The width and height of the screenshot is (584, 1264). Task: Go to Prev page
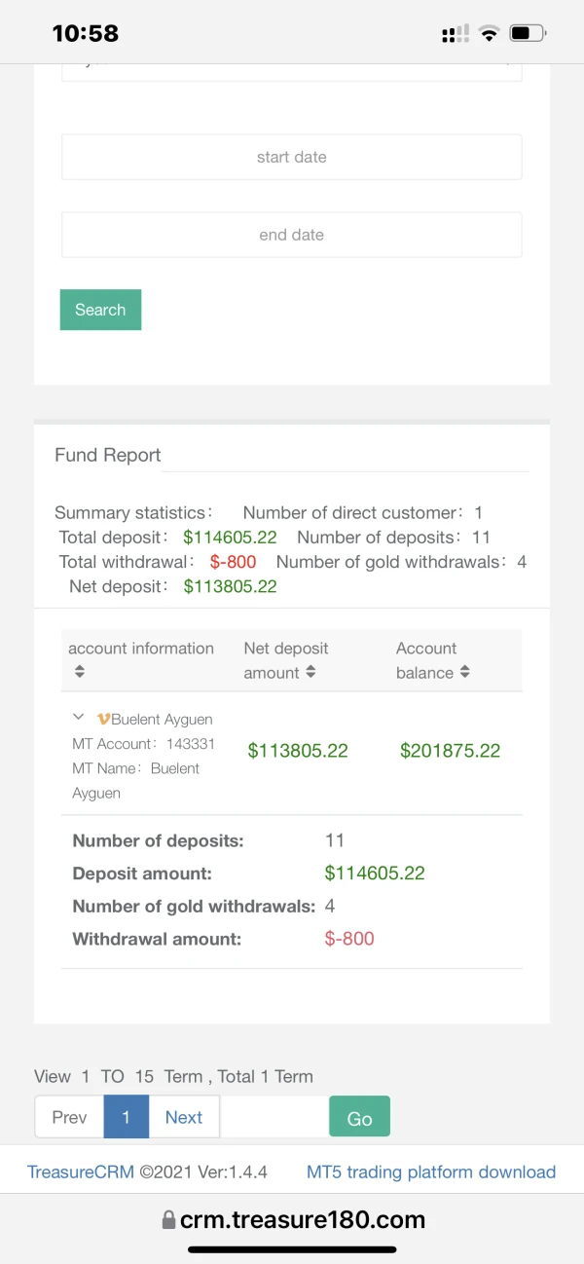tap(69, 1117)
